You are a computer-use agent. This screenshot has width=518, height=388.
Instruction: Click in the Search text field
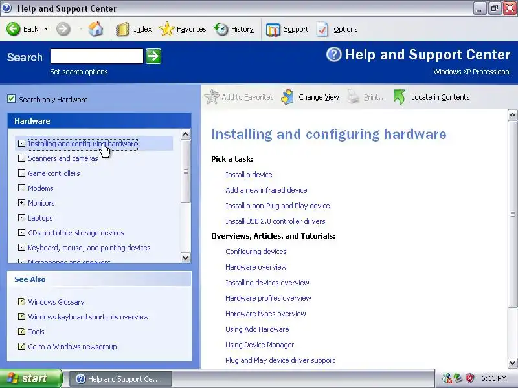click(96, 56)
